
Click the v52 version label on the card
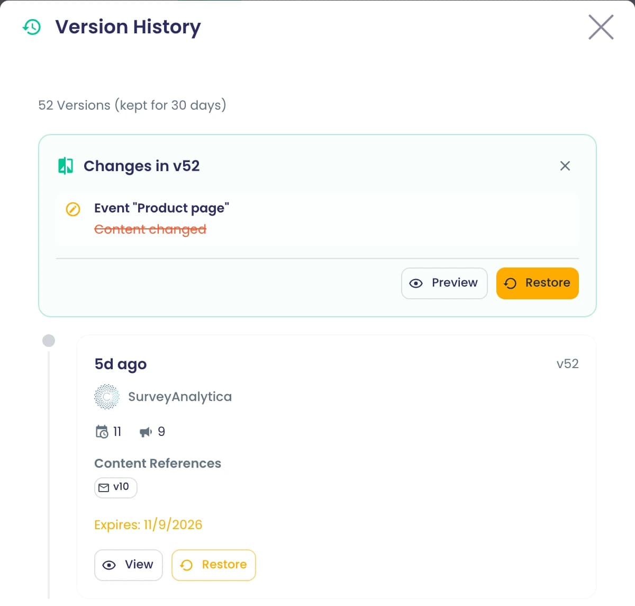pyautogui.click(x=568, y=364)
